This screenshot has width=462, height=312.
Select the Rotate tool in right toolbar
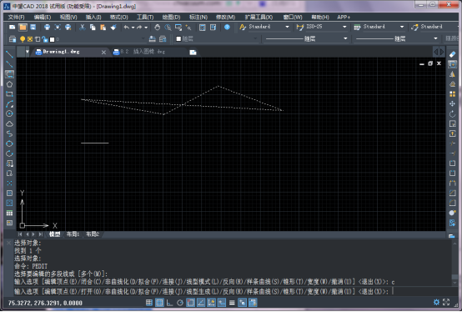coord(452,113)
